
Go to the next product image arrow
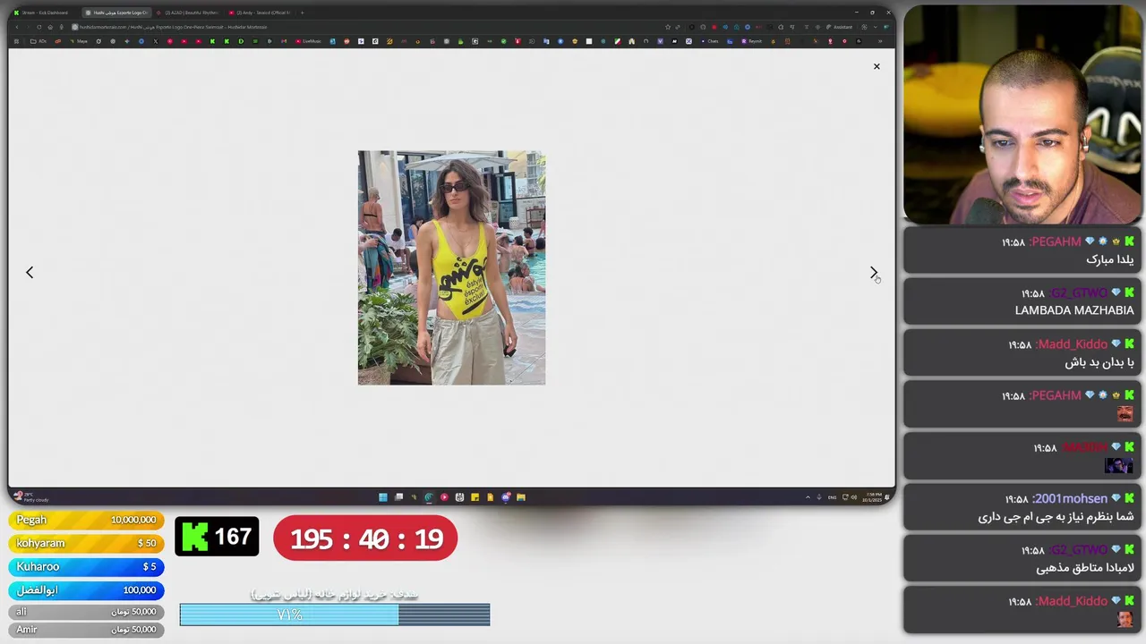(874, 272)
